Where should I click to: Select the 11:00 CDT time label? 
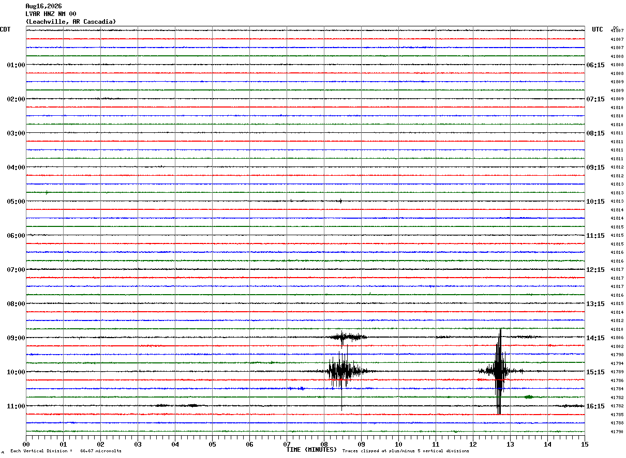[x=16, y=406]
